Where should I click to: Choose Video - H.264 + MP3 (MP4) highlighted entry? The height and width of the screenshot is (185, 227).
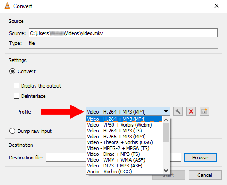click(124, 119)
